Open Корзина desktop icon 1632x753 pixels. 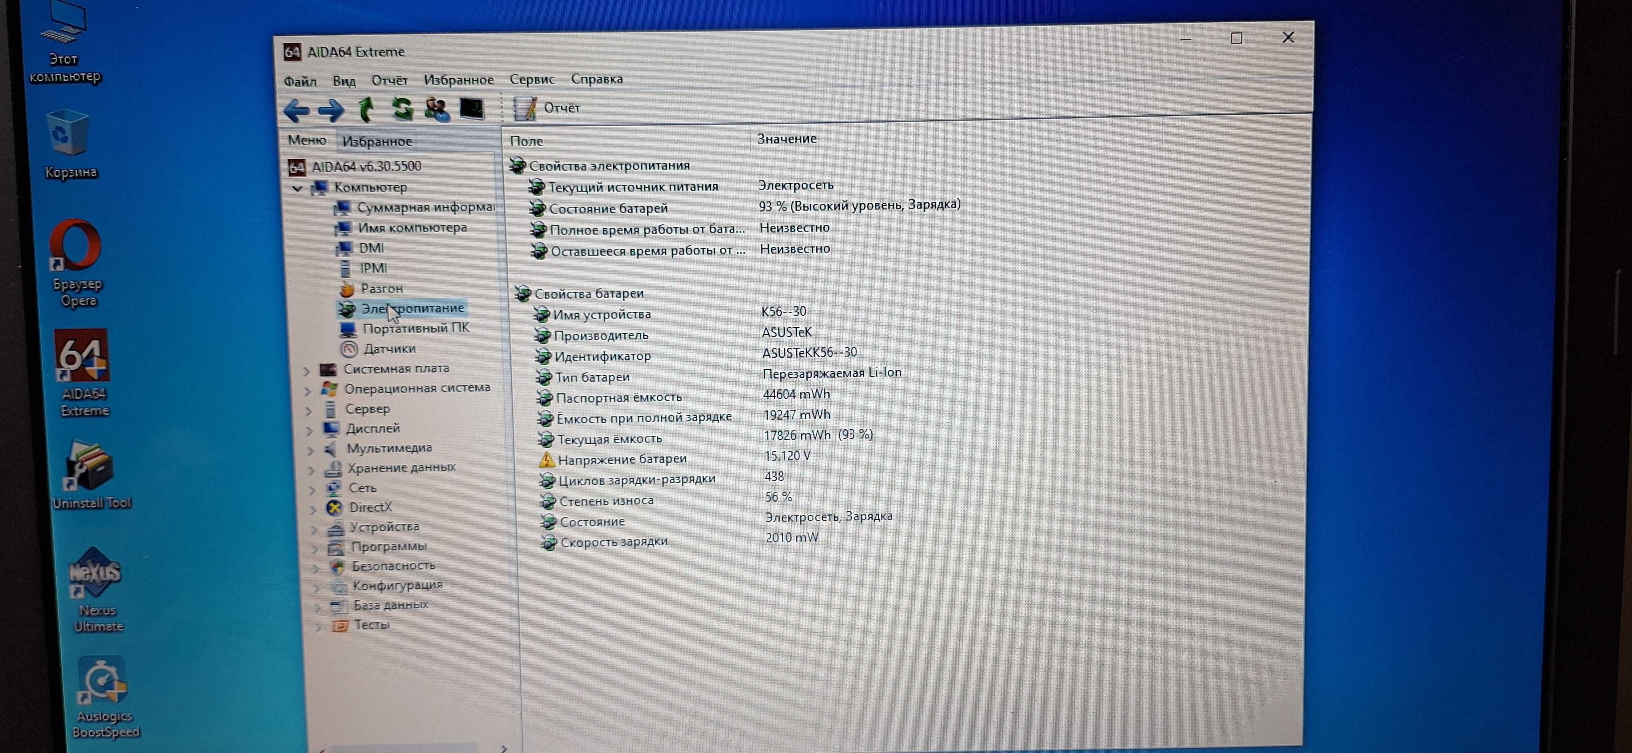pyautogui.click(x=70, y=144)
